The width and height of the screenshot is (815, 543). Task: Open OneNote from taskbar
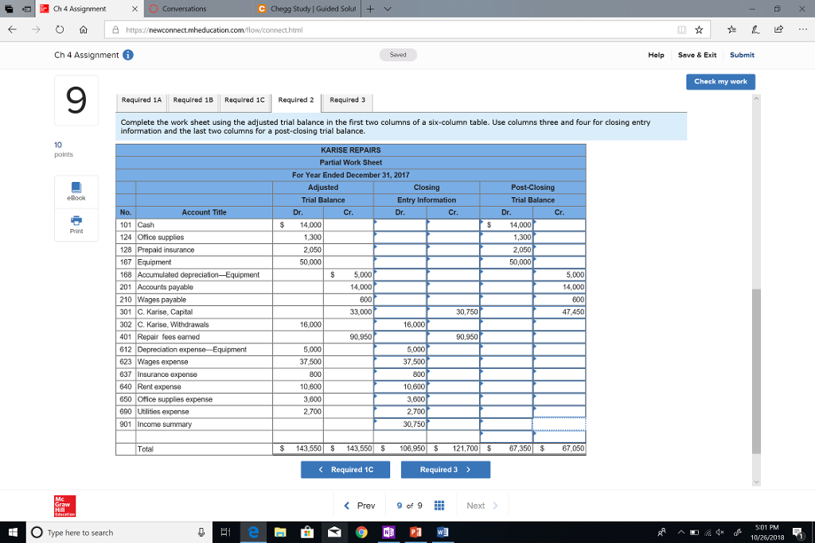(x=388, y=533)
